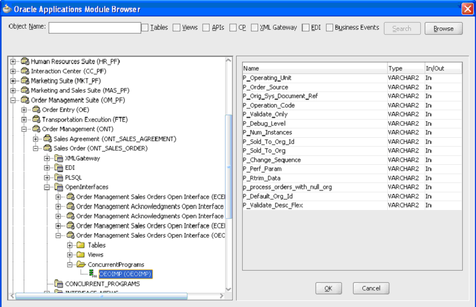The height and width of the screenshot is (307, 476).
Task: Click the OEOIMP SQL program icon
Action: pyautogui.click(x=93, y=273)
